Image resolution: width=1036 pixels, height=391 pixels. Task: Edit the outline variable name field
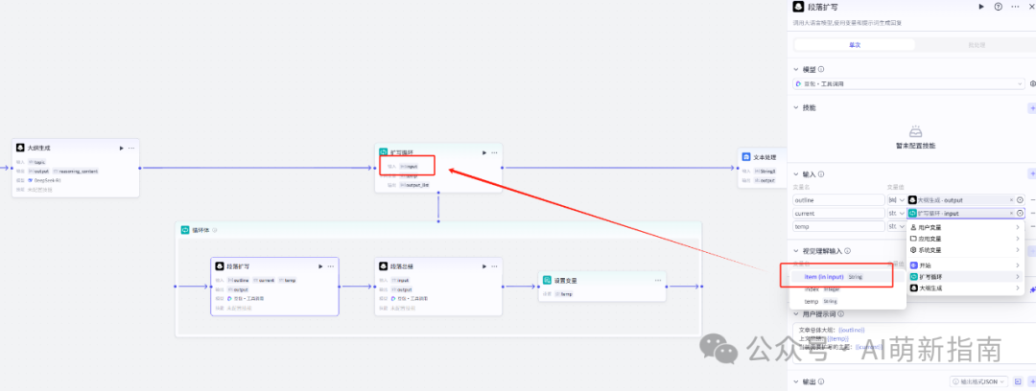pos(838,199)
